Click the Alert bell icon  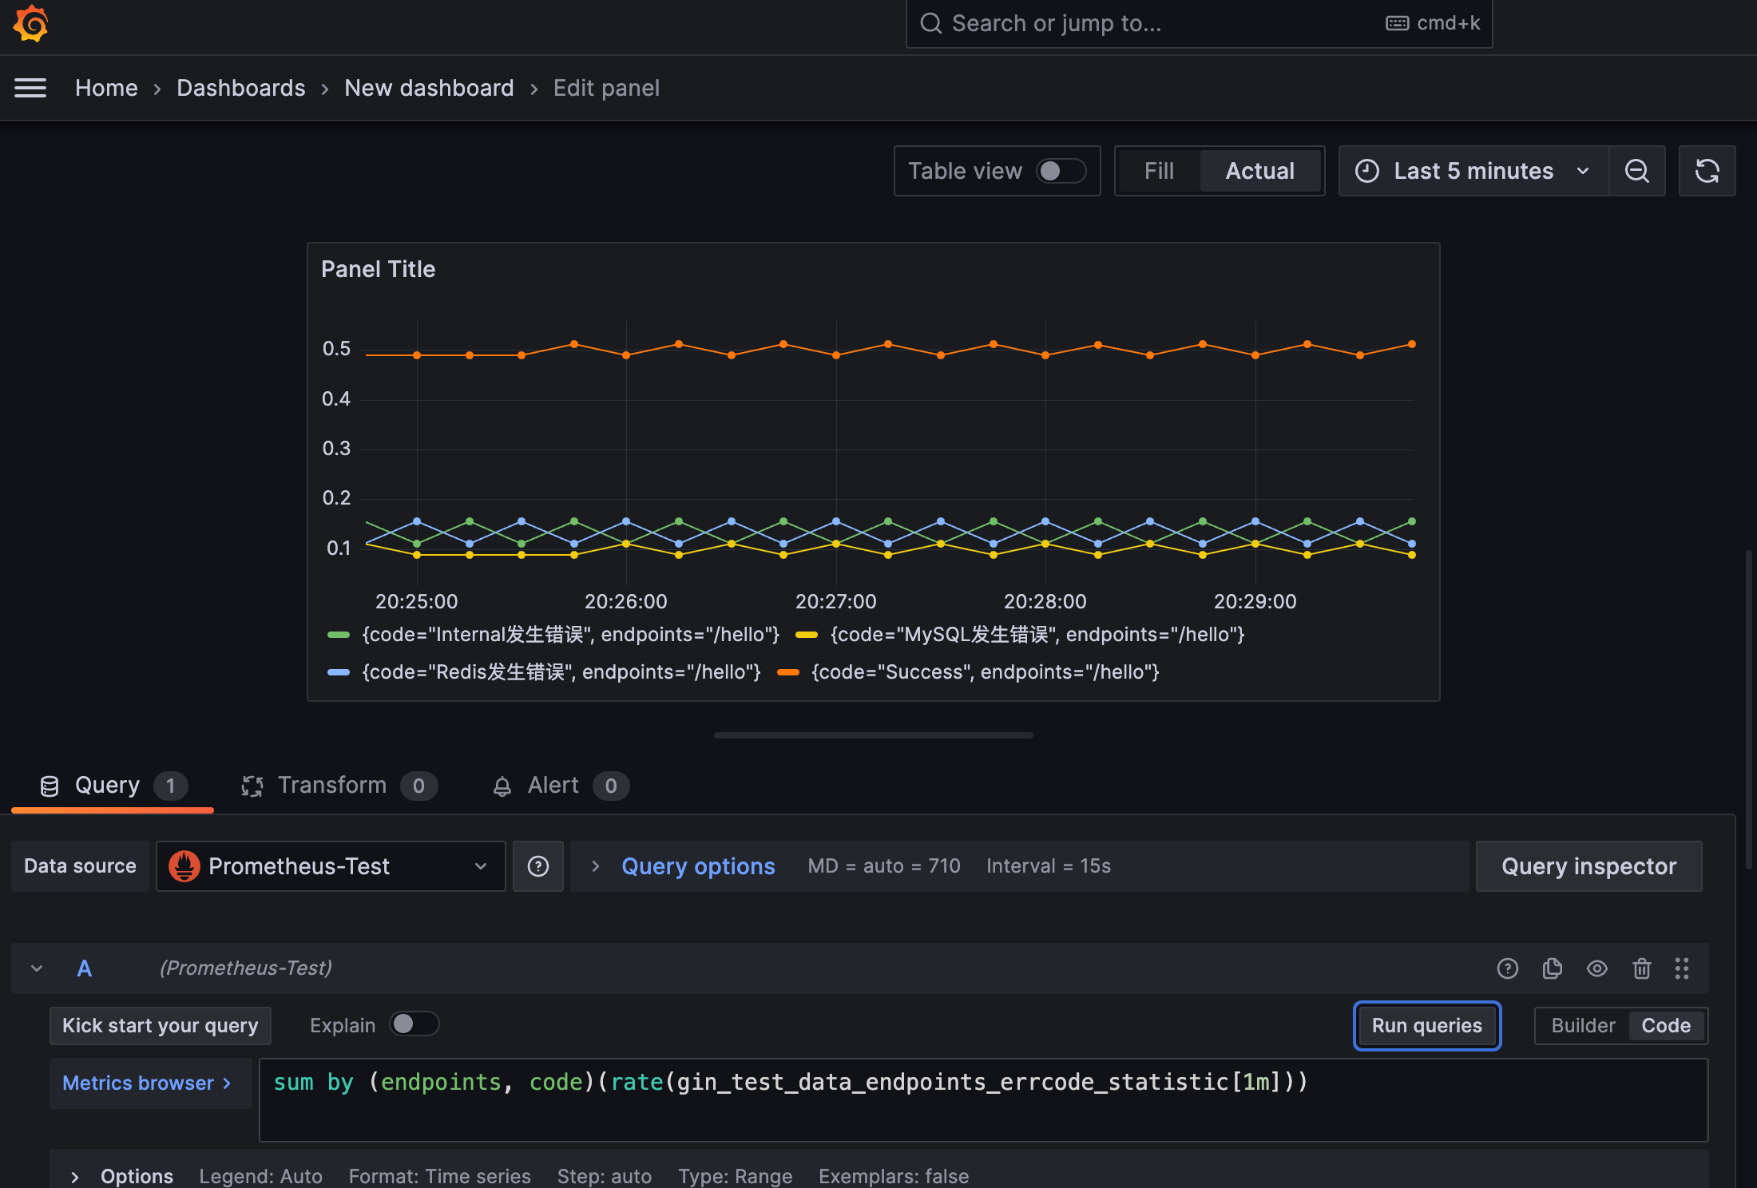(x=502, y=786)
